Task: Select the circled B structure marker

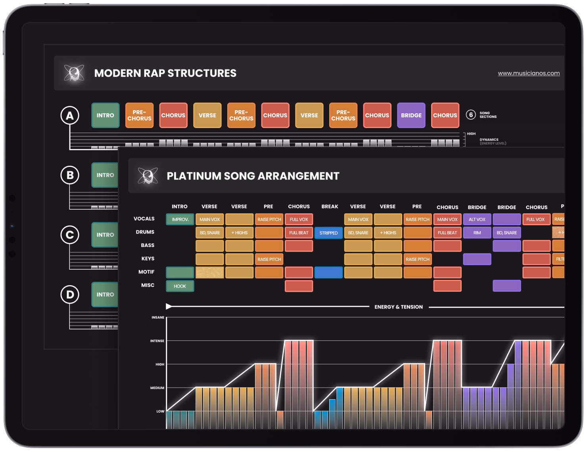Action: coord(70,175)
